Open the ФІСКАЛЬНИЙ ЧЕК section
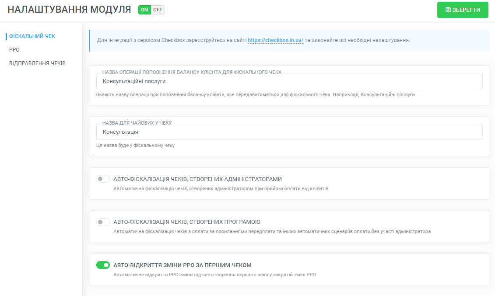 (32, 36)
